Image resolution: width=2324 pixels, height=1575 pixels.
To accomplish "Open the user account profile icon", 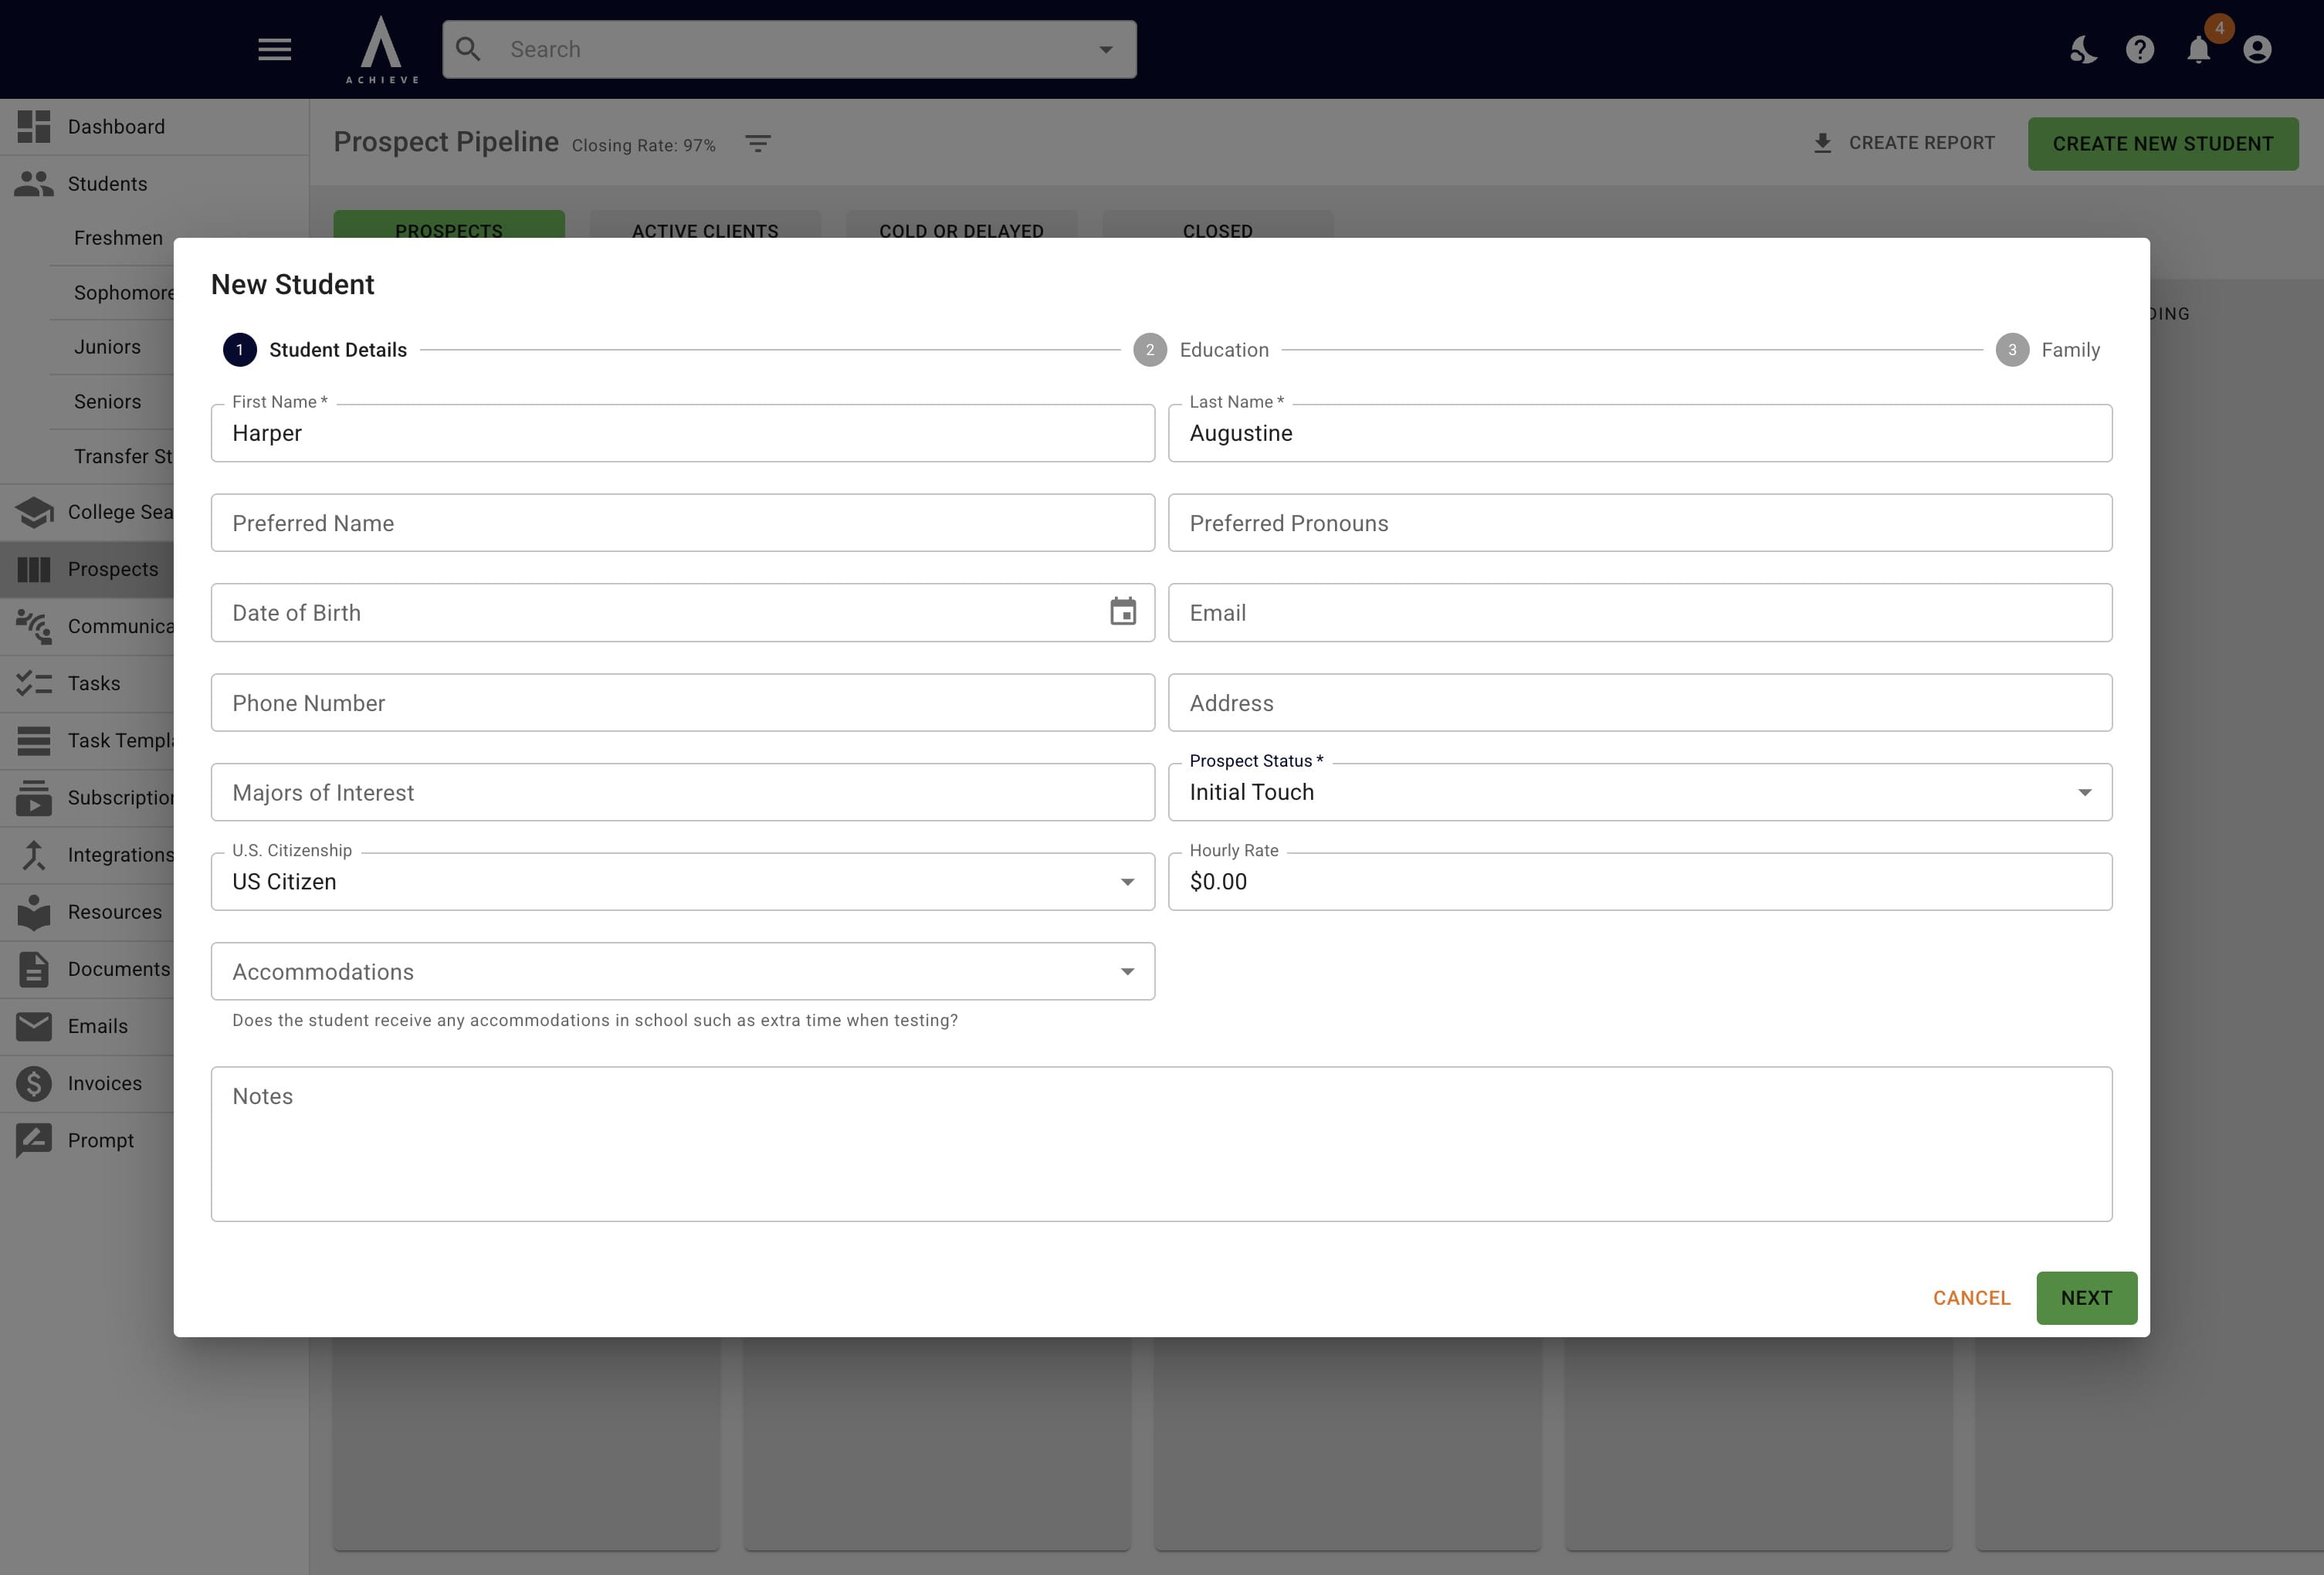I will point(2257,49).
